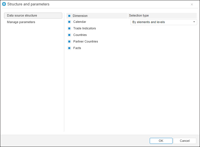The image size is (200, 147).
Task: Click the Selection type column header
Action: (139, 15)
